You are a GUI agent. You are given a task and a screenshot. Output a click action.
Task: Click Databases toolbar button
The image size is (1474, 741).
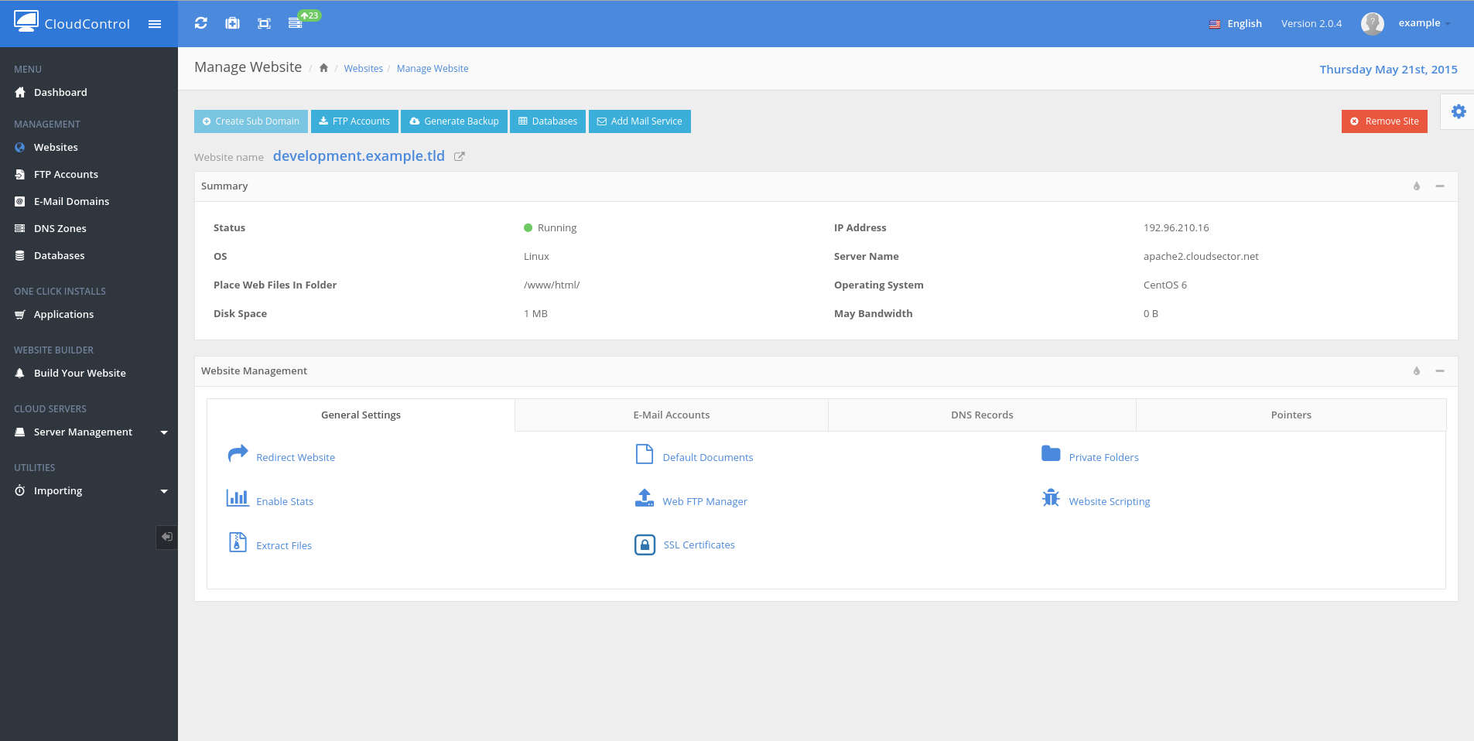tap(548, 121)
